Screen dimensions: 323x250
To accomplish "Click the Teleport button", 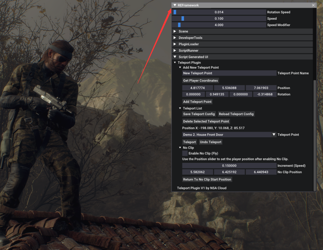I will pos(190,142).
